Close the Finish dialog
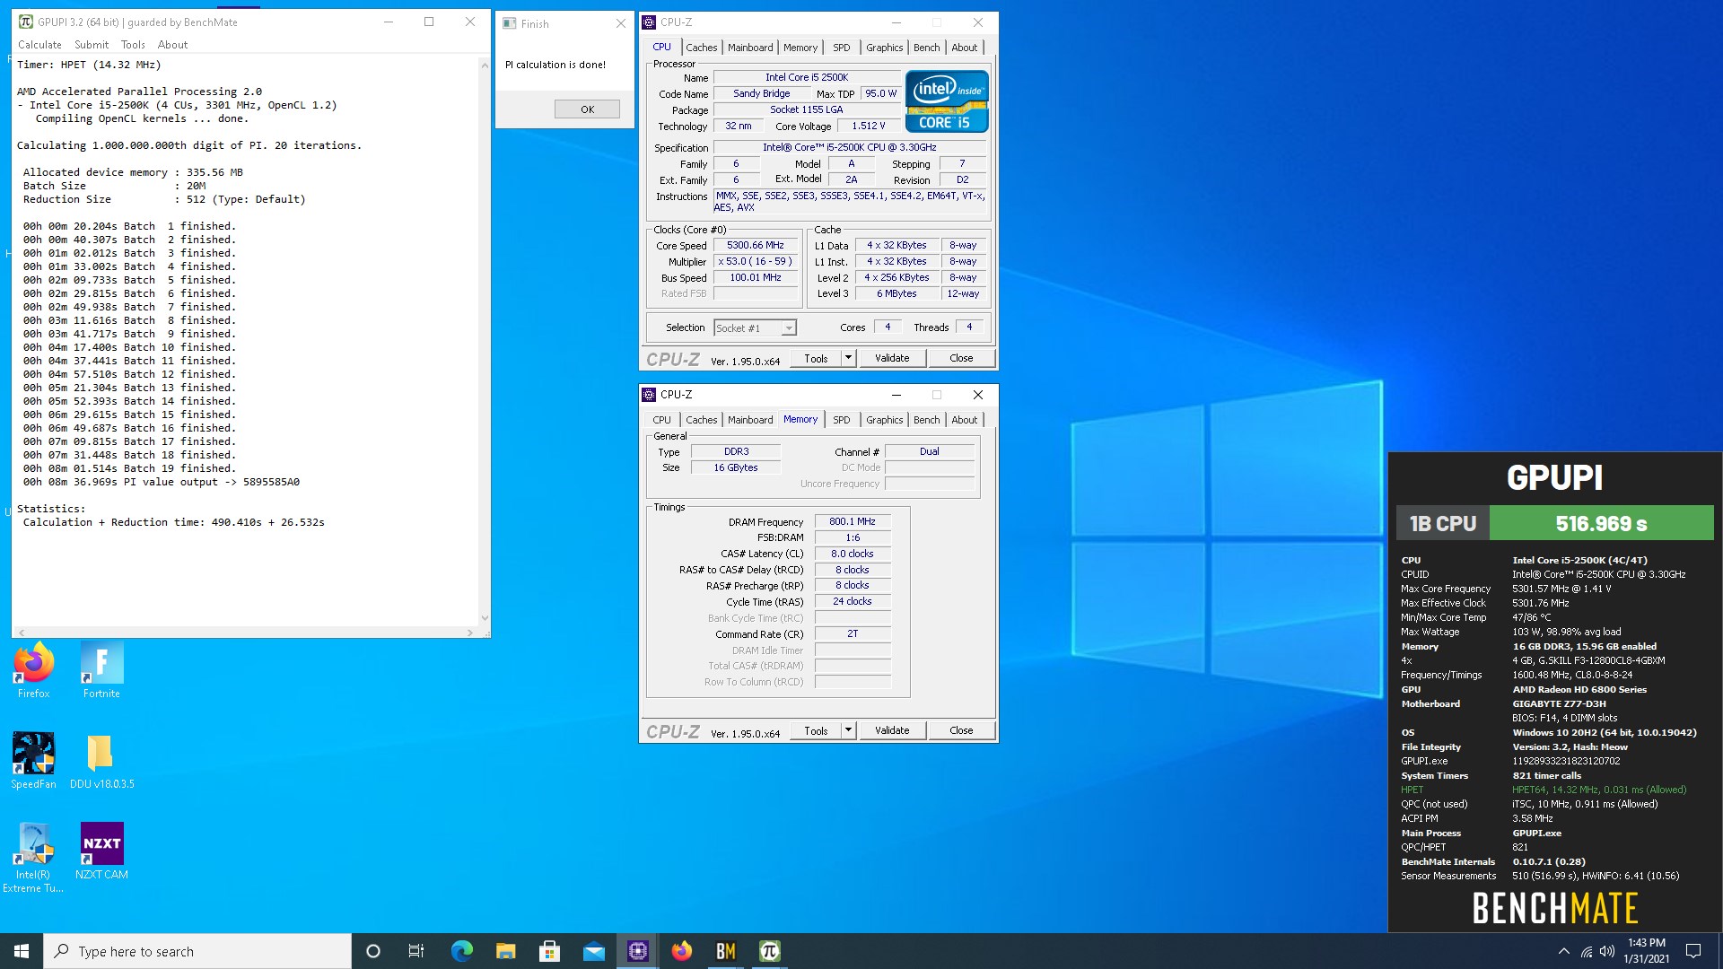 click(620, 24)
